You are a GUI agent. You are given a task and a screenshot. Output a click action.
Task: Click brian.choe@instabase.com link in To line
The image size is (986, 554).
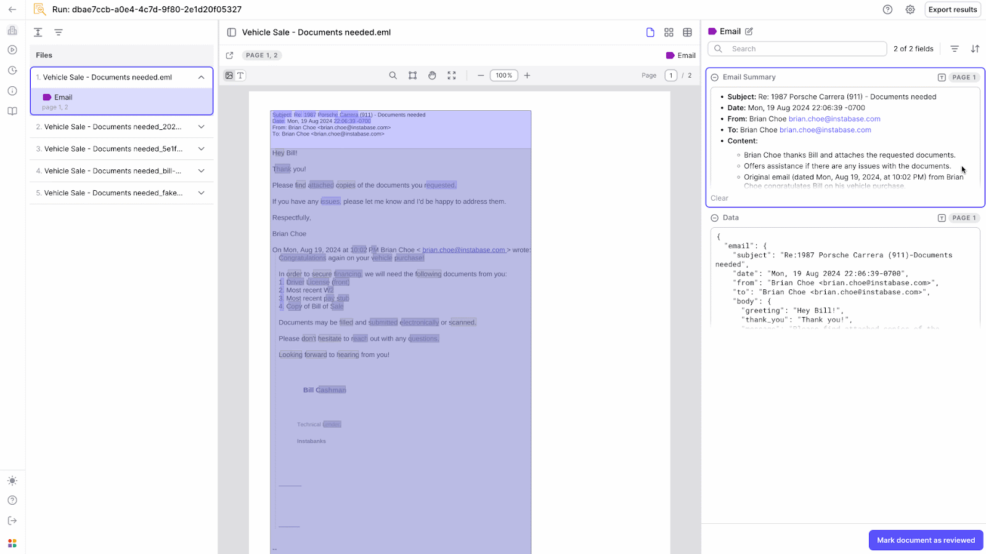(x=825, y=130)
